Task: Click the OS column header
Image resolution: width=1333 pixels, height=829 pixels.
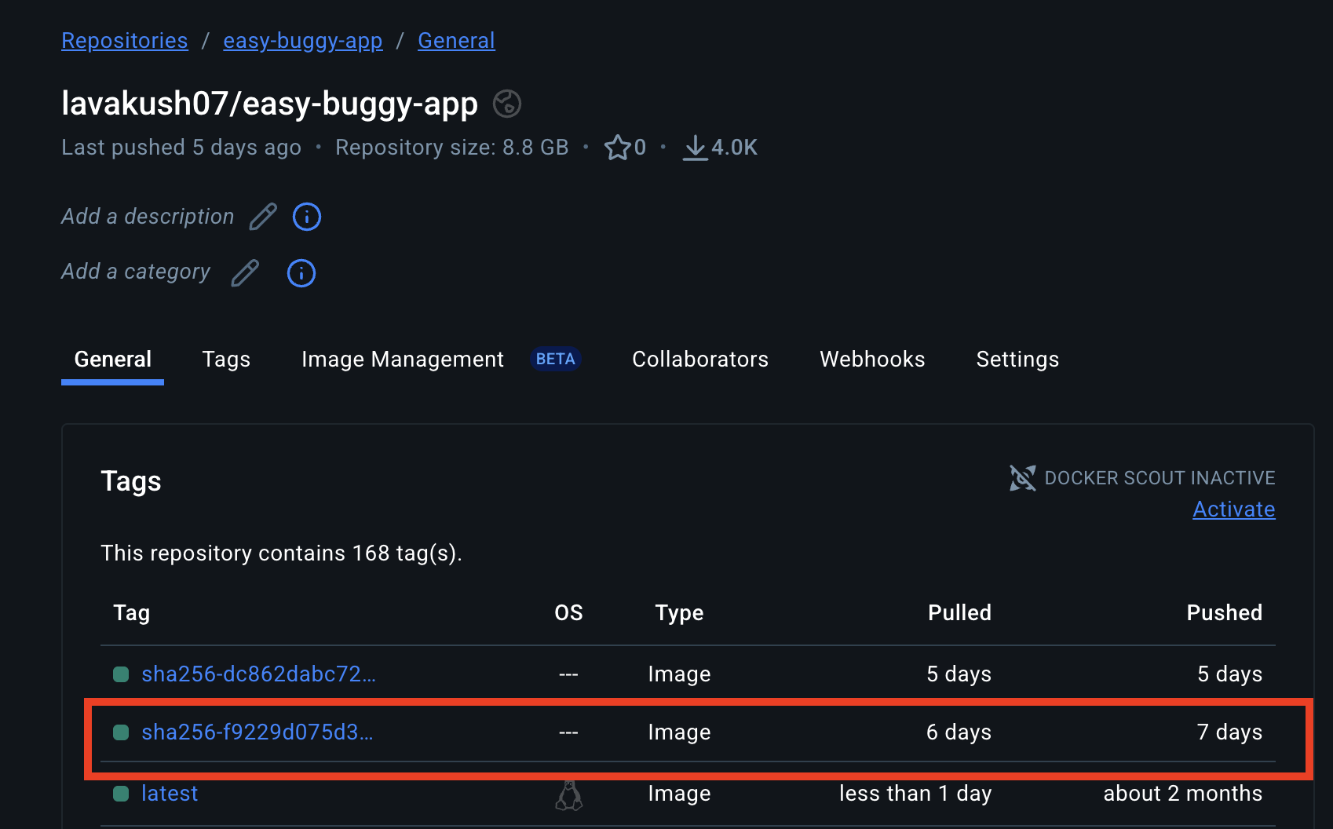Action: tap(568, 613)
